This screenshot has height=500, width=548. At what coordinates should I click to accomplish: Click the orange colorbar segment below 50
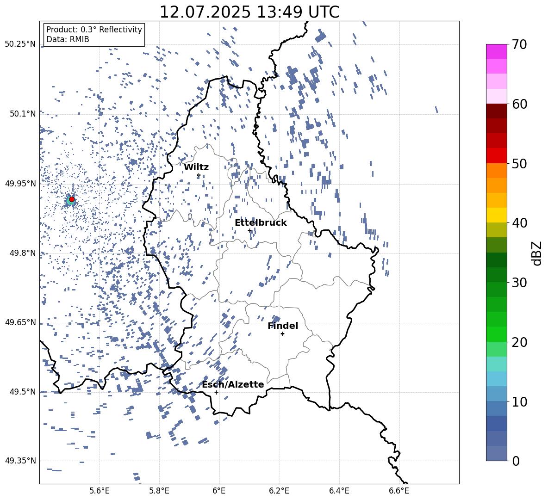pos(497,170)
